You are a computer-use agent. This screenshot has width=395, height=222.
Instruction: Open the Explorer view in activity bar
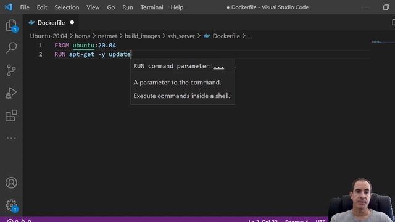point(11,25)
